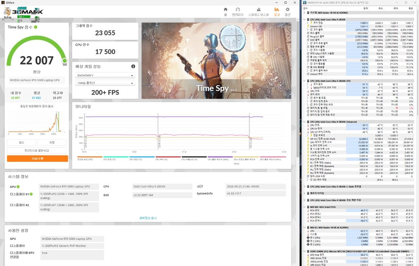The height and width of the screenshot is (266, 419).
Task: Open the Benchmarks tab in 3DMark
Action: (237, 12)
